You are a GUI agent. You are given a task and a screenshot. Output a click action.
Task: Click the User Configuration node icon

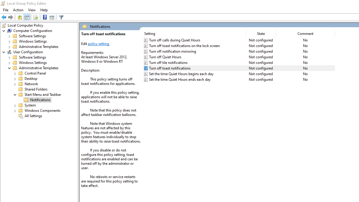(9, 52)
